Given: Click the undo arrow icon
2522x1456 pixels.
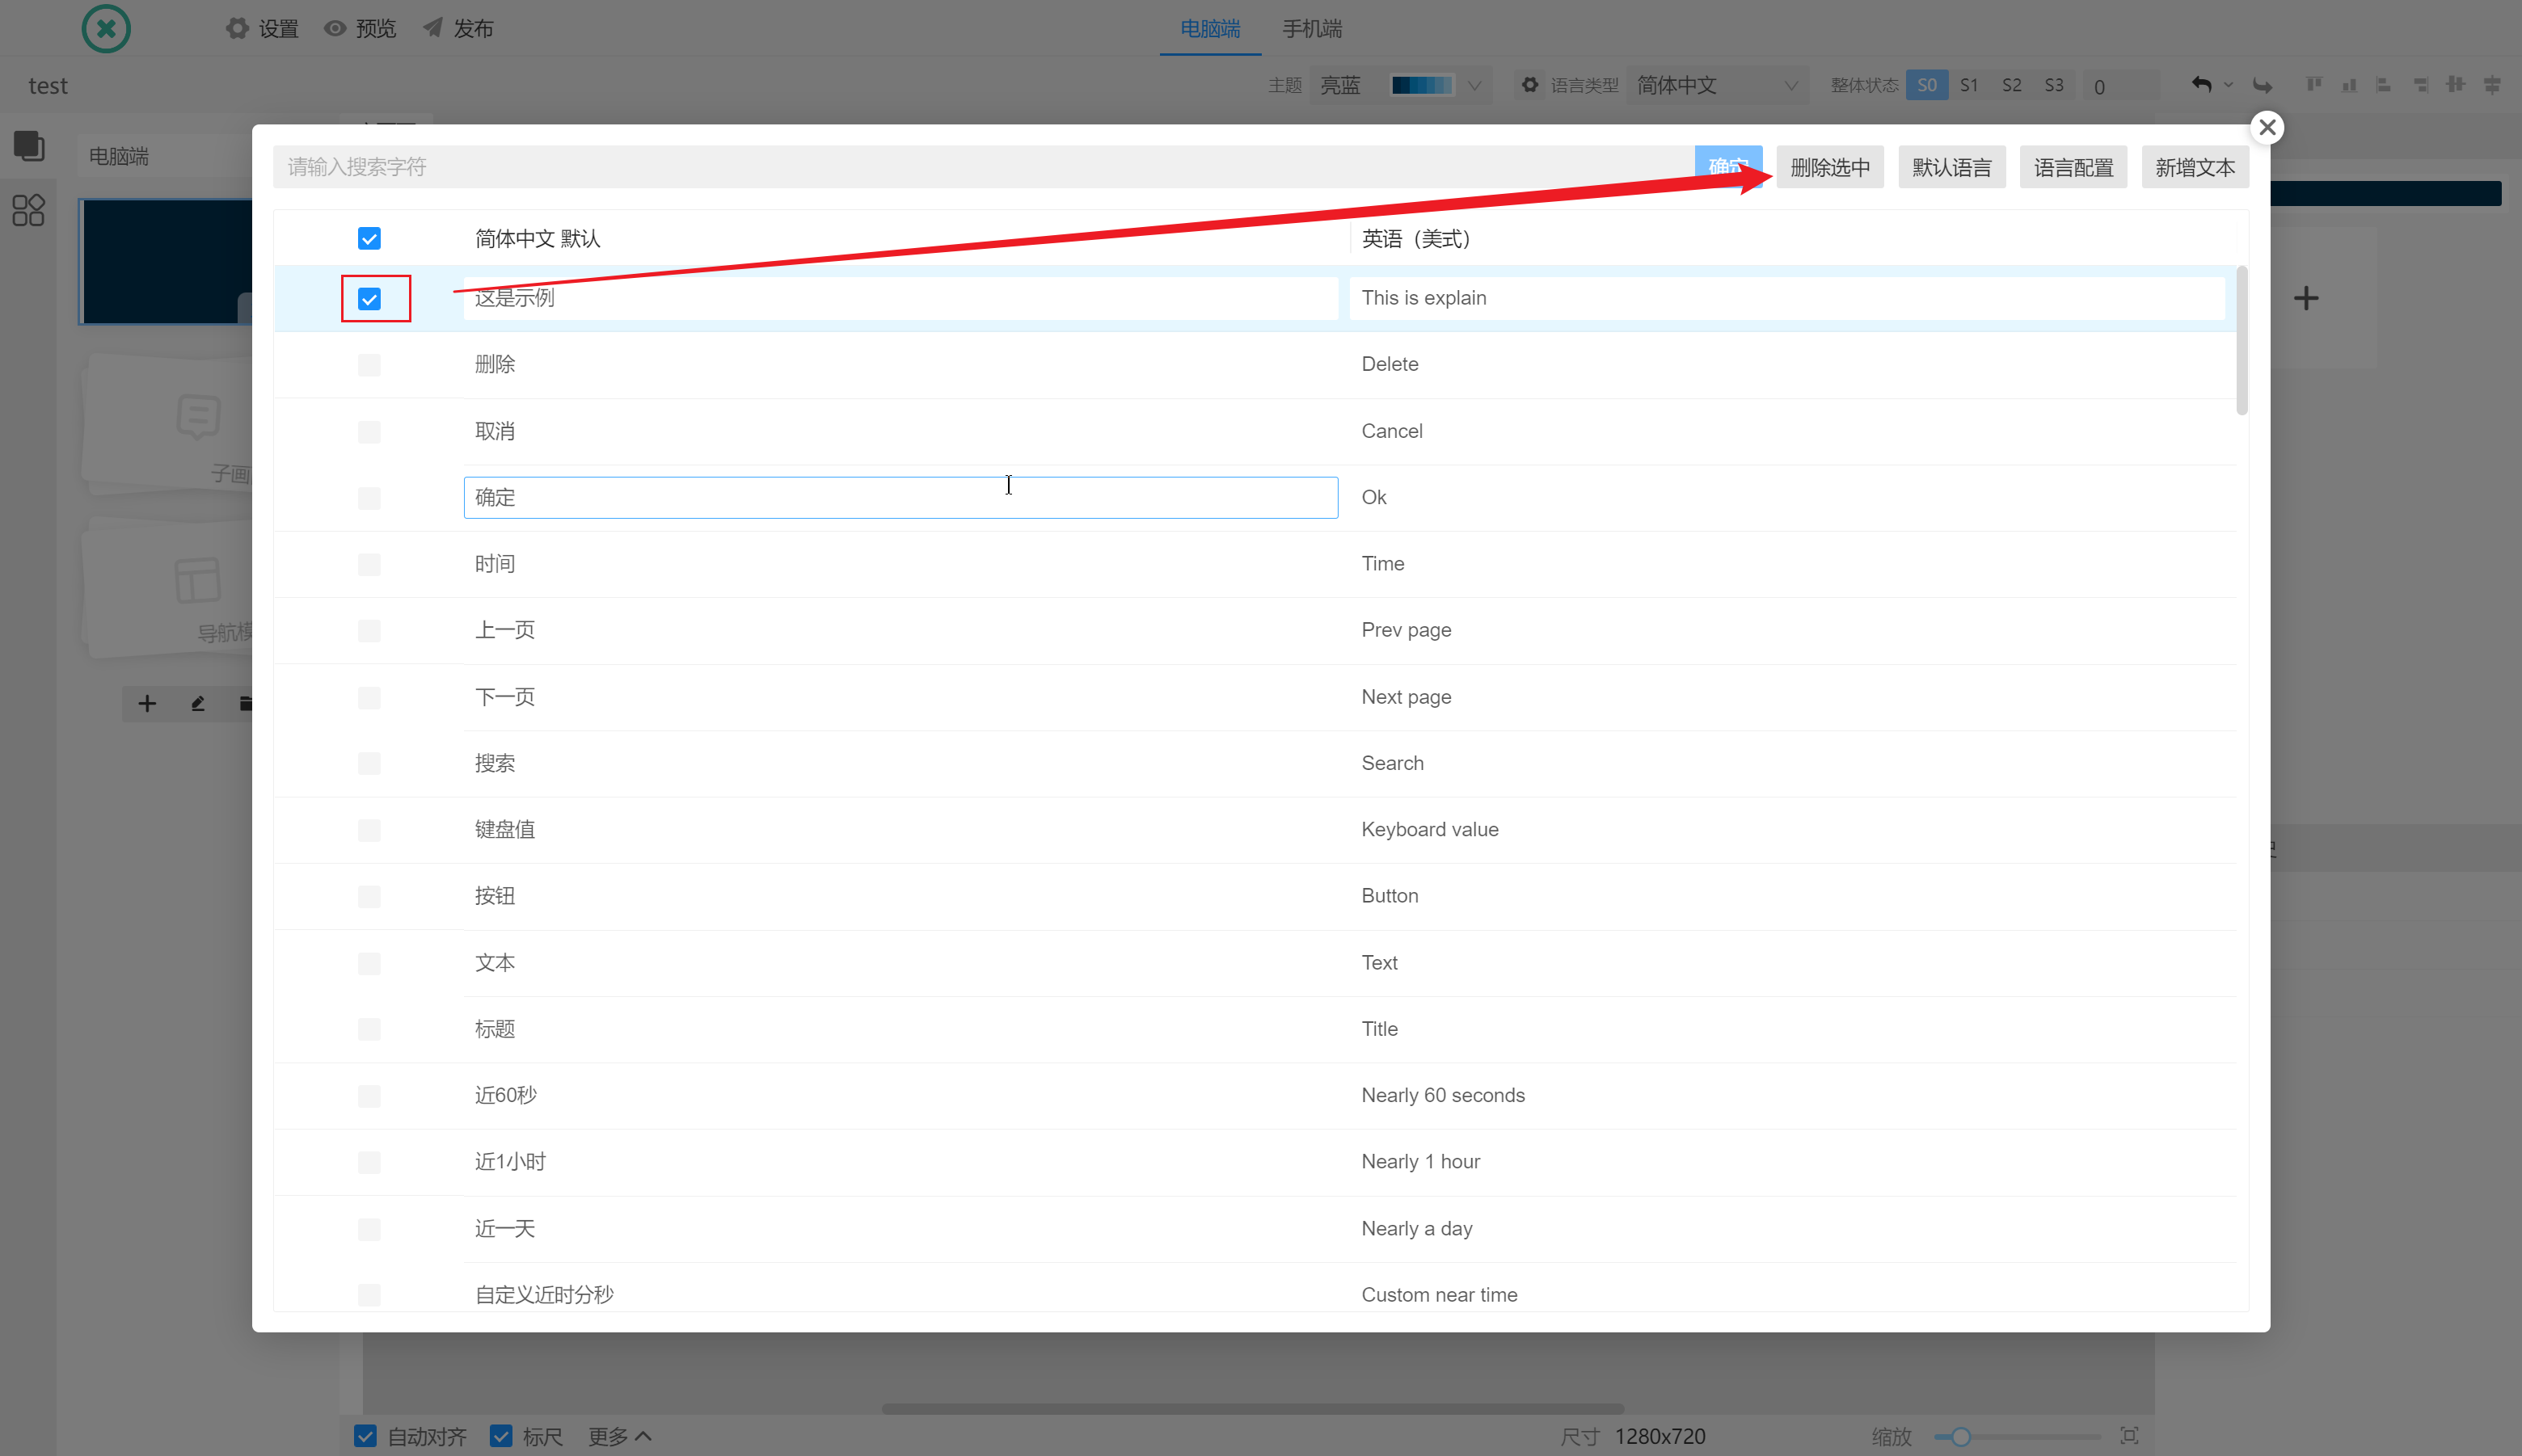Looking at the screenshot, I should point(2201,85).
